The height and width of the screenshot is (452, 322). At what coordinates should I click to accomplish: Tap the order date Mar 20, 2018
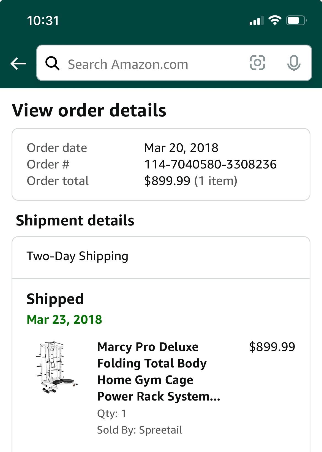(181, 148)
